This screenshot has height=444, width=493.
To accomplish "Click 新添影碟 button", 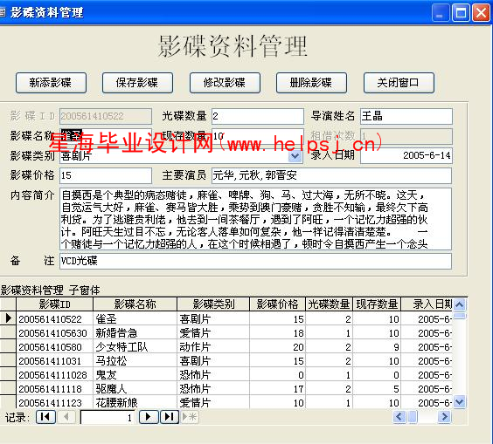I will (51, 83).
